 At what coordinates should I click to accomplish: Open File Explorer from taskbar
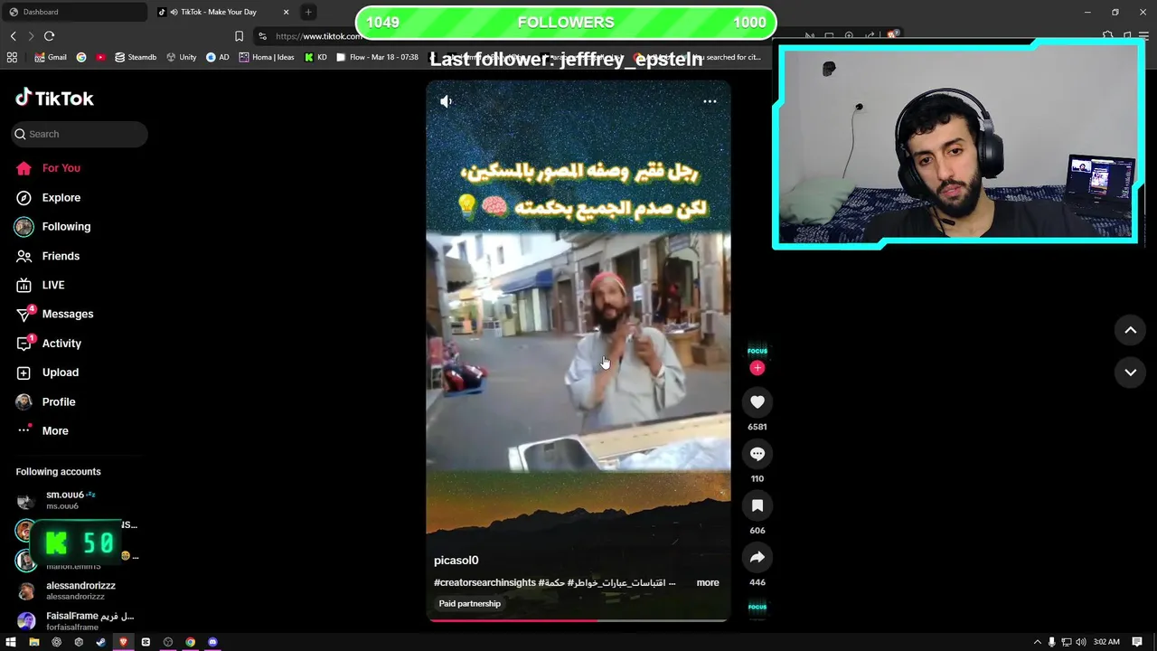(x=34, y=642)
